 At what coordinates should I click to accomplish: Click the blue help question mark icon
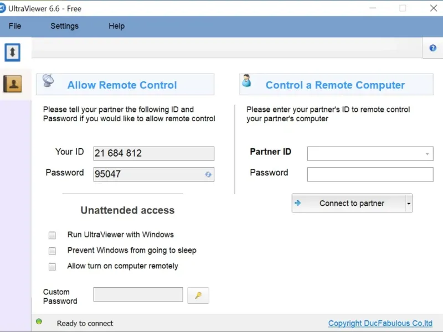[x=432, y=48]
